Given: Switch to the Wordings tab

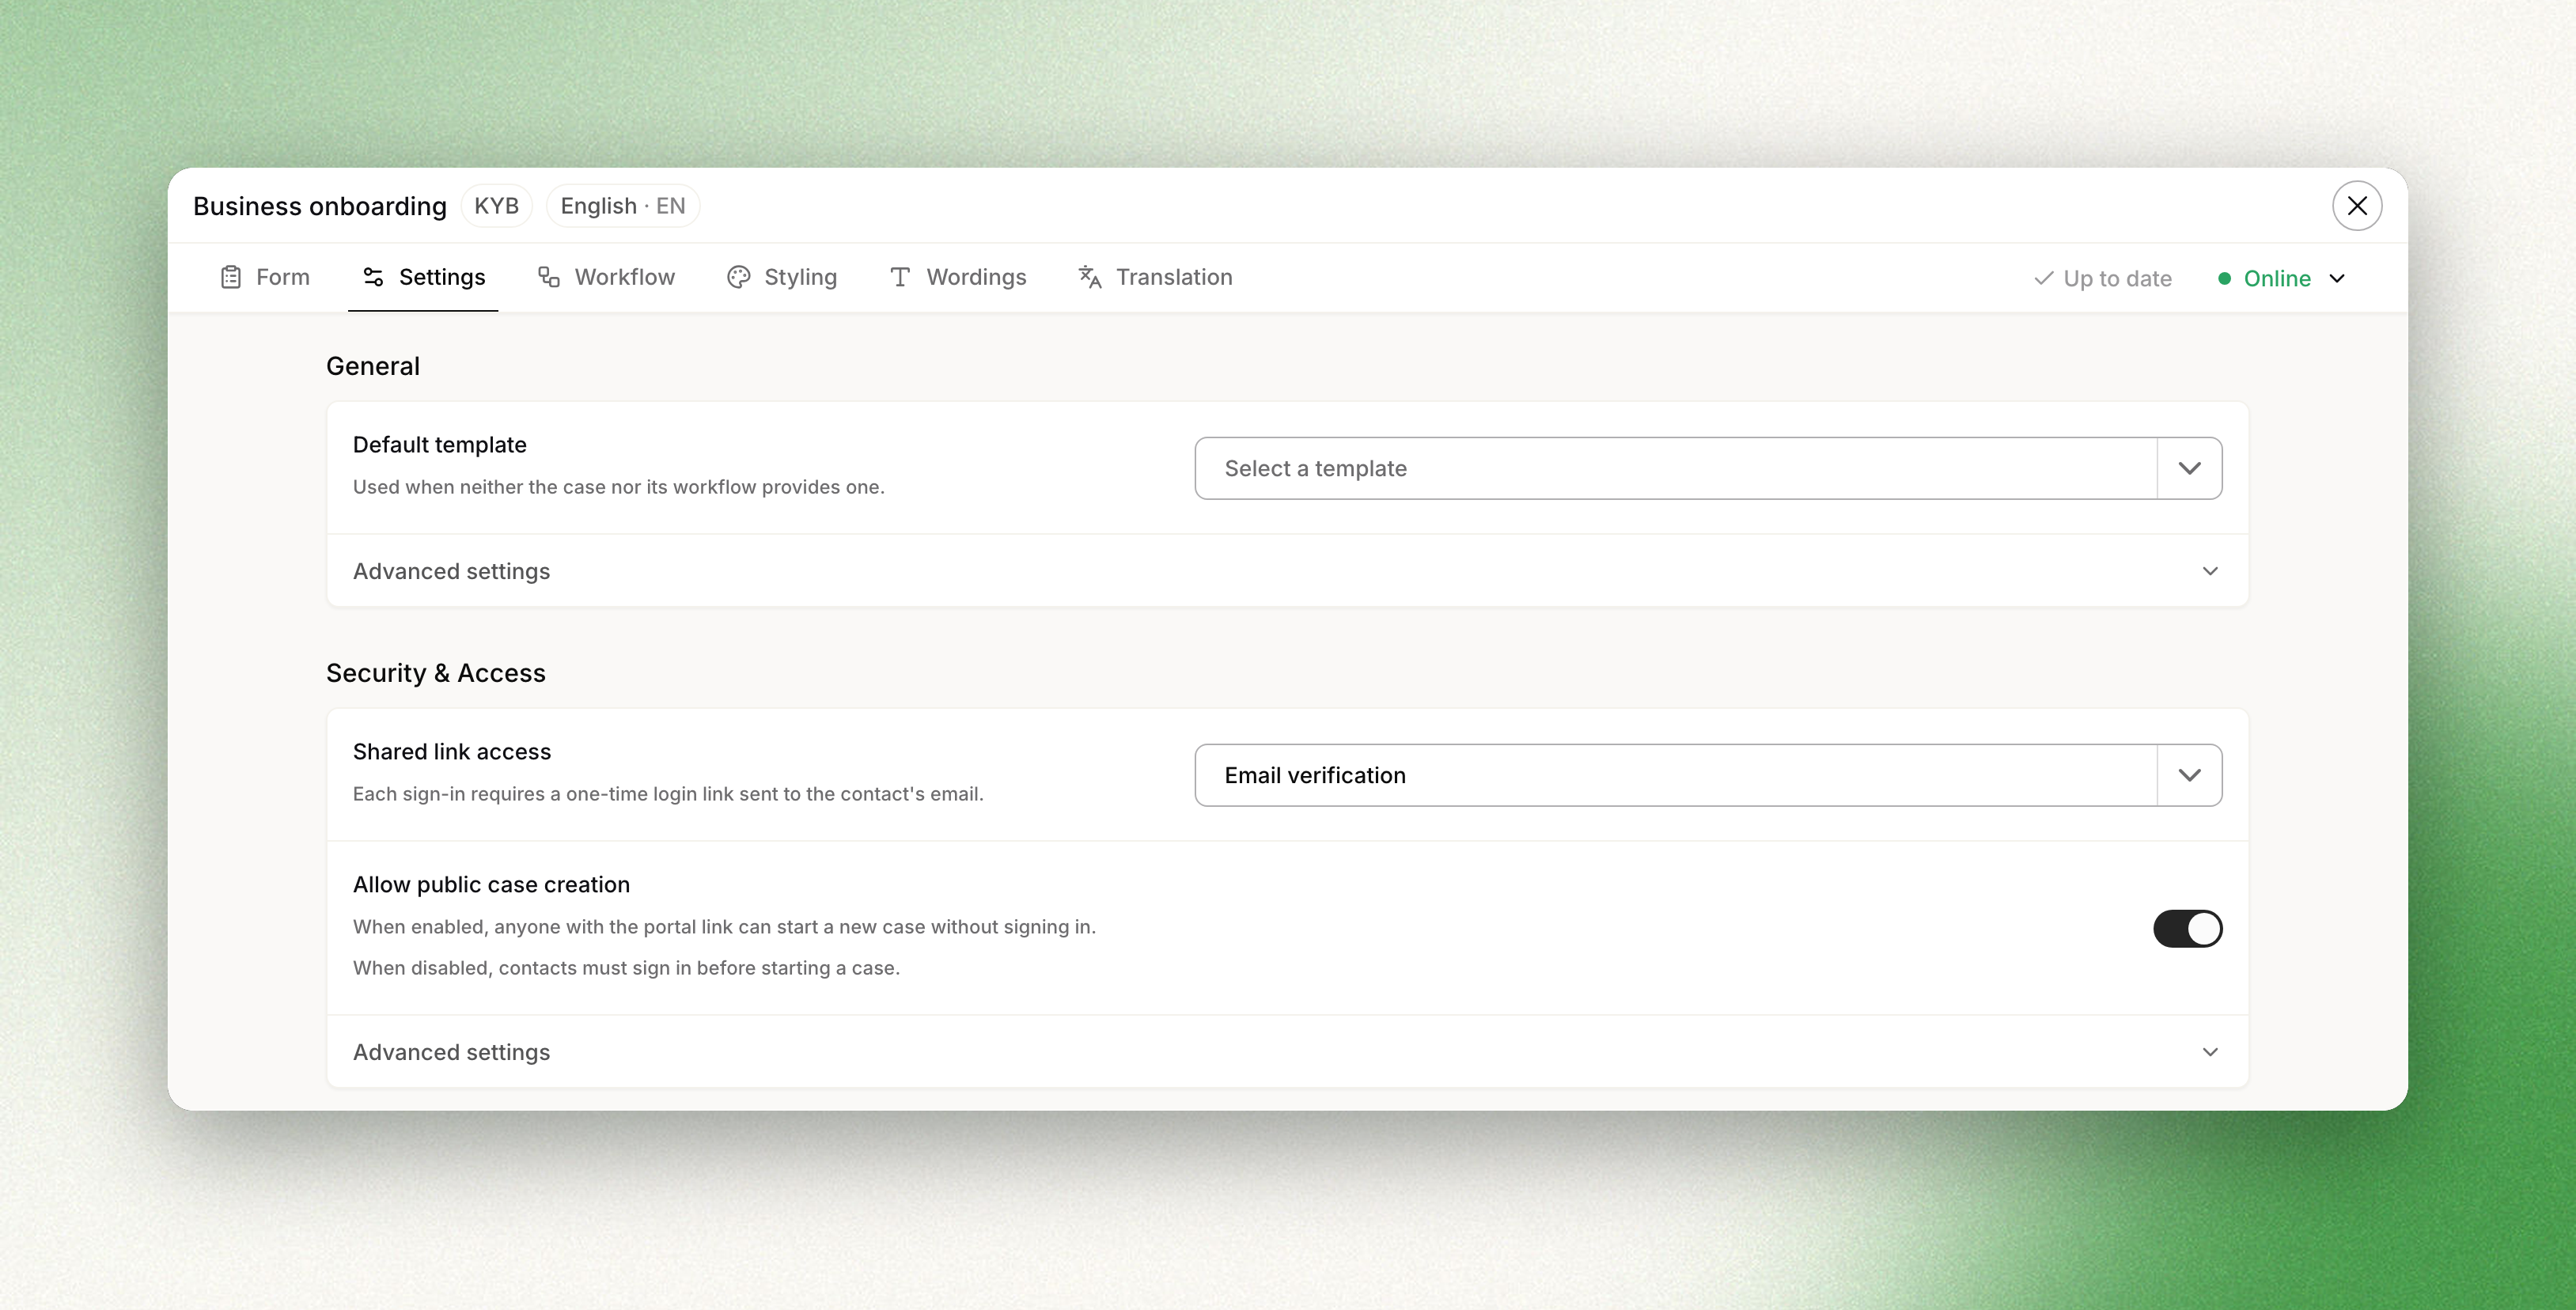Looking at the screenshot, I should (x=958, y=277).
